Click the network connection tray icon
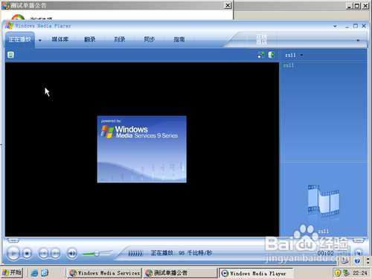This screenshot has width=372, height=279. tap(346, 273)
